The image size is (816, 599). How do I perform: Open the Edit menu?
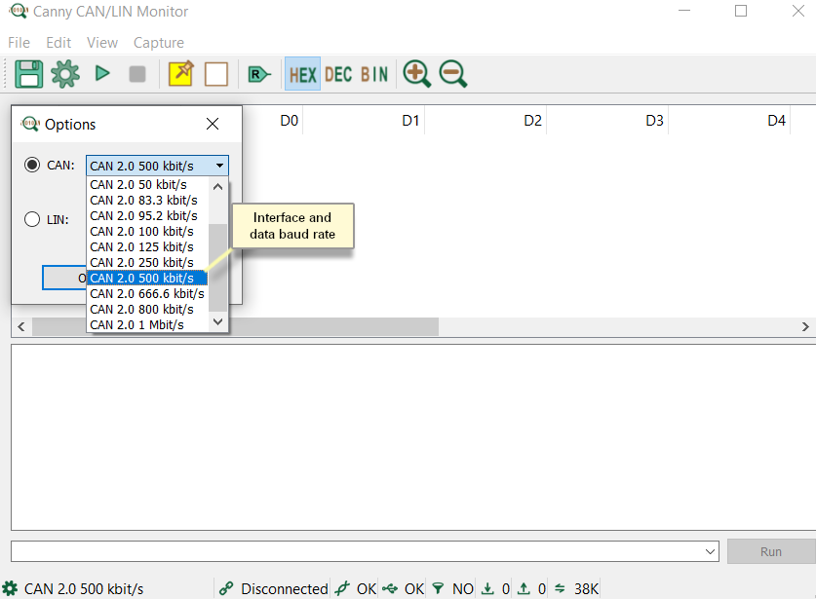coord(58,43)
